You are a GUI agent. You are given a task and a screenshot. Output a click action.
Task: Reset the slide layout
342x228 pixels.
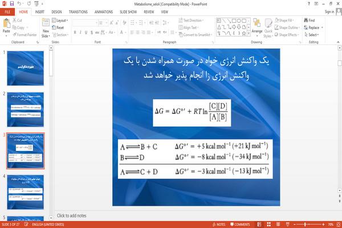(58, 27)
